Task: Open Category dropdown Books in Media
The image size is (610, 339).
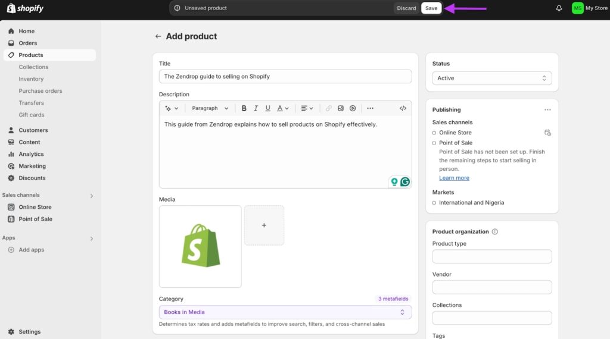Action: 285,312
